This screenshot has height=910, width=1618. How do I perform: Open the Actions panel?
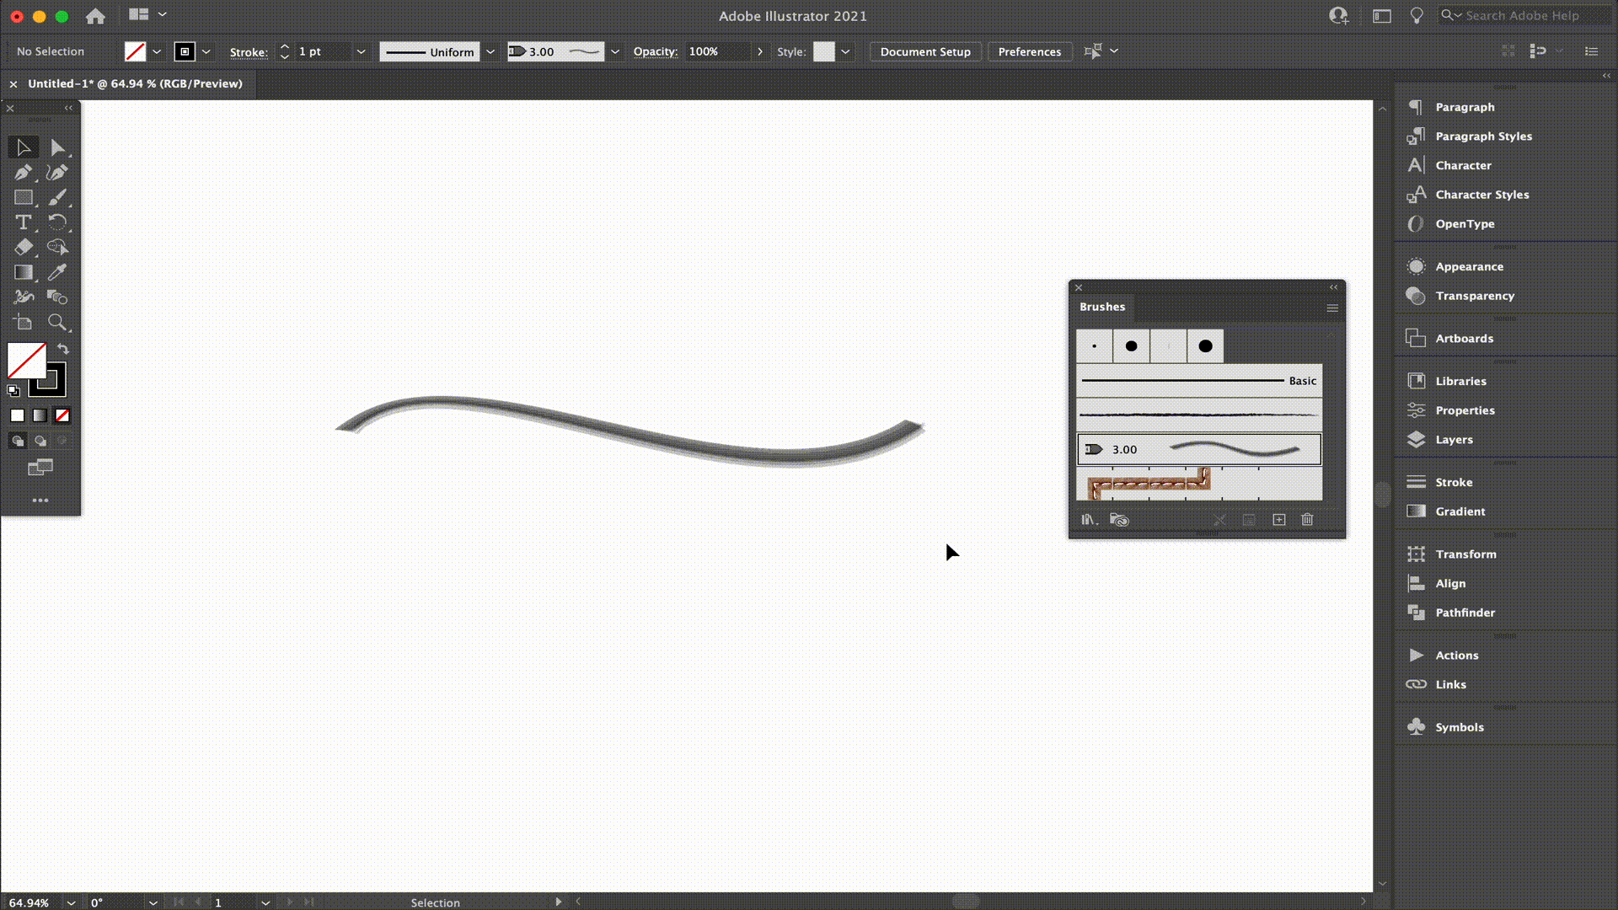click(x=1456, y=656)
